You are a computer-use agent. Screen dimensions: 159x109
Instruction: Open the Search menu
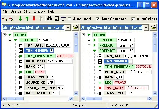pyautogui.click(x=16, y=11)
